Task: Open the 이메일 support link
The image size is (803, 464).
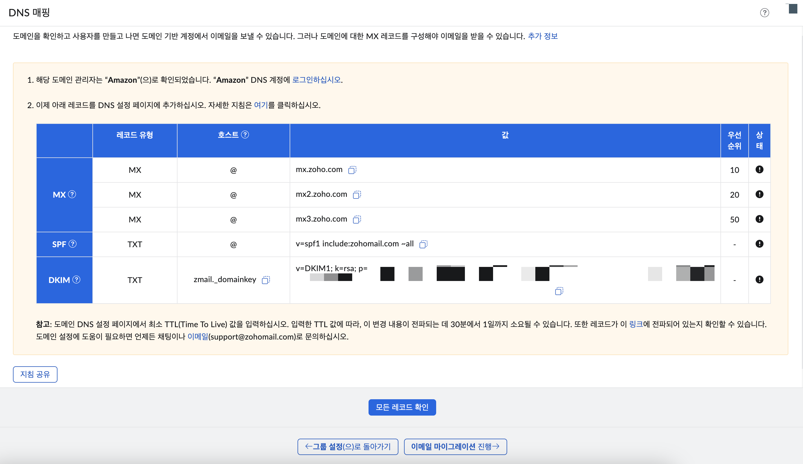Action: [198, 337]
